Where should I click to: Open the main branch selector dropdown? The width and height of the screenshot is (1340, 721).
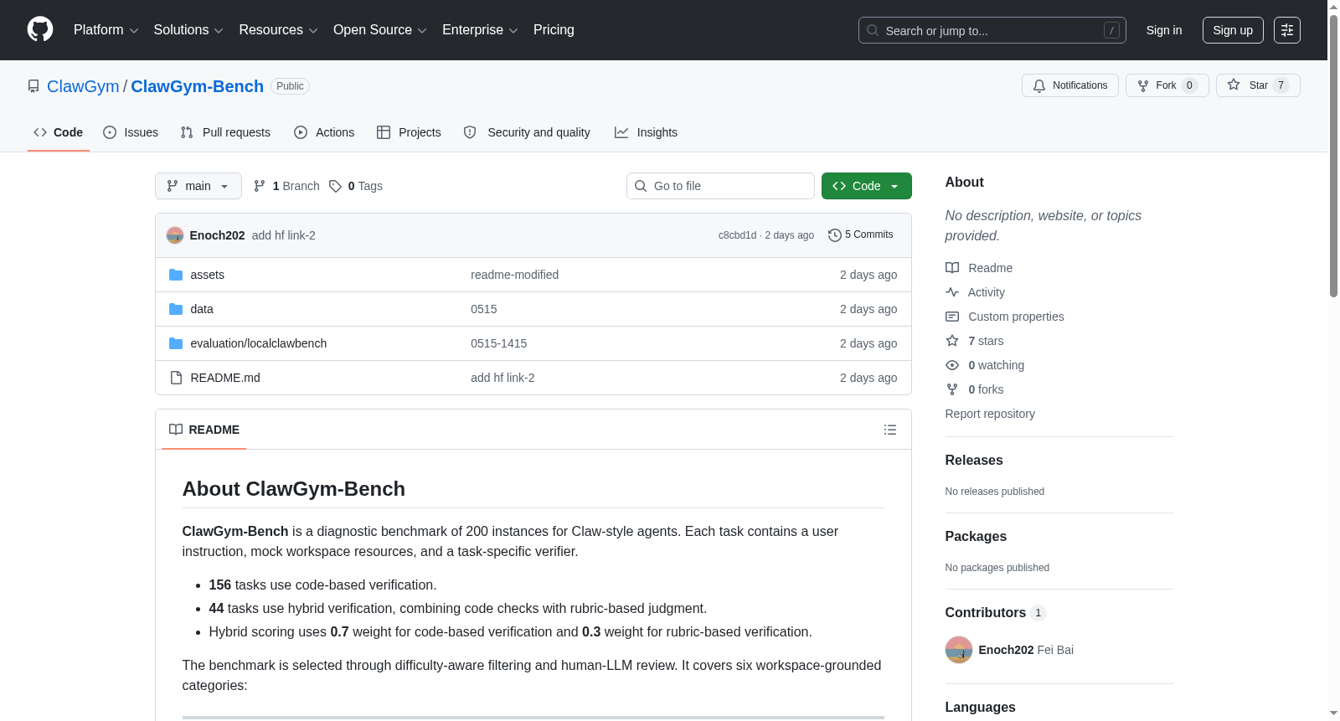198,186
